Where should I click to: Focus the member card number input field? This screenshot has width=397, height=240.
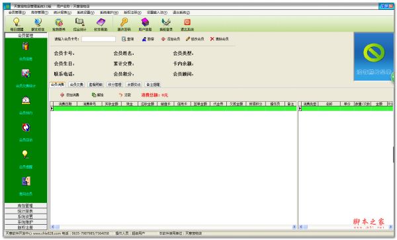tap(99, 39)
